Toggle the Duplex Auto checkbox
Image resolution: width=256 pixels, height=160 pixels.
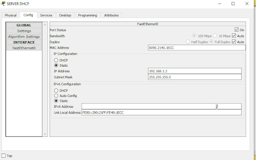234,42
